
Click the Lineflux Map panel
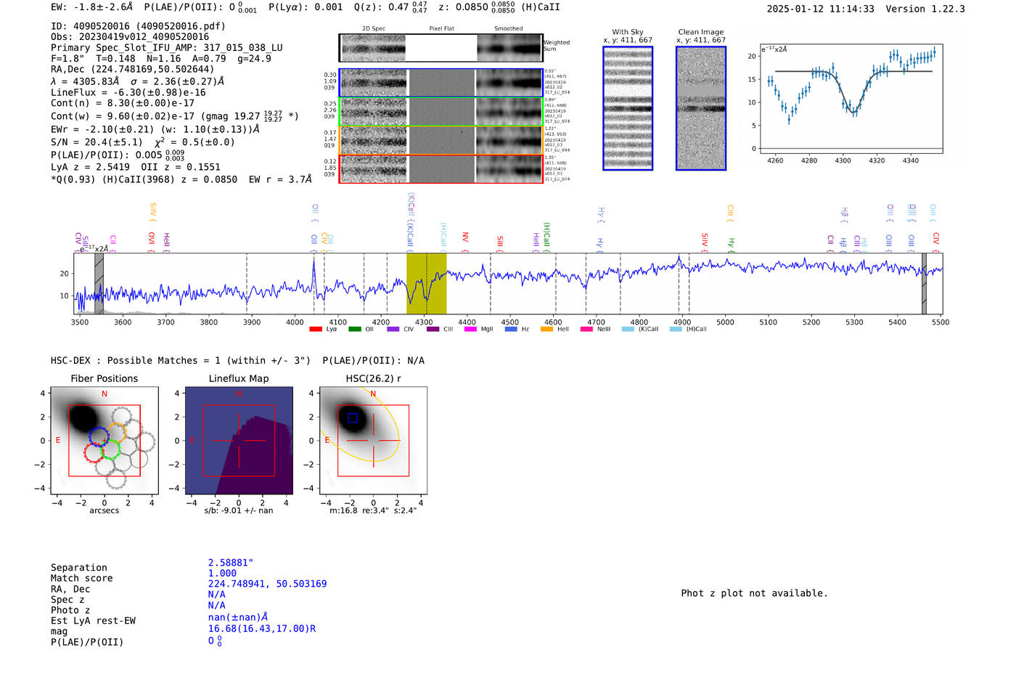click(239, 440)
